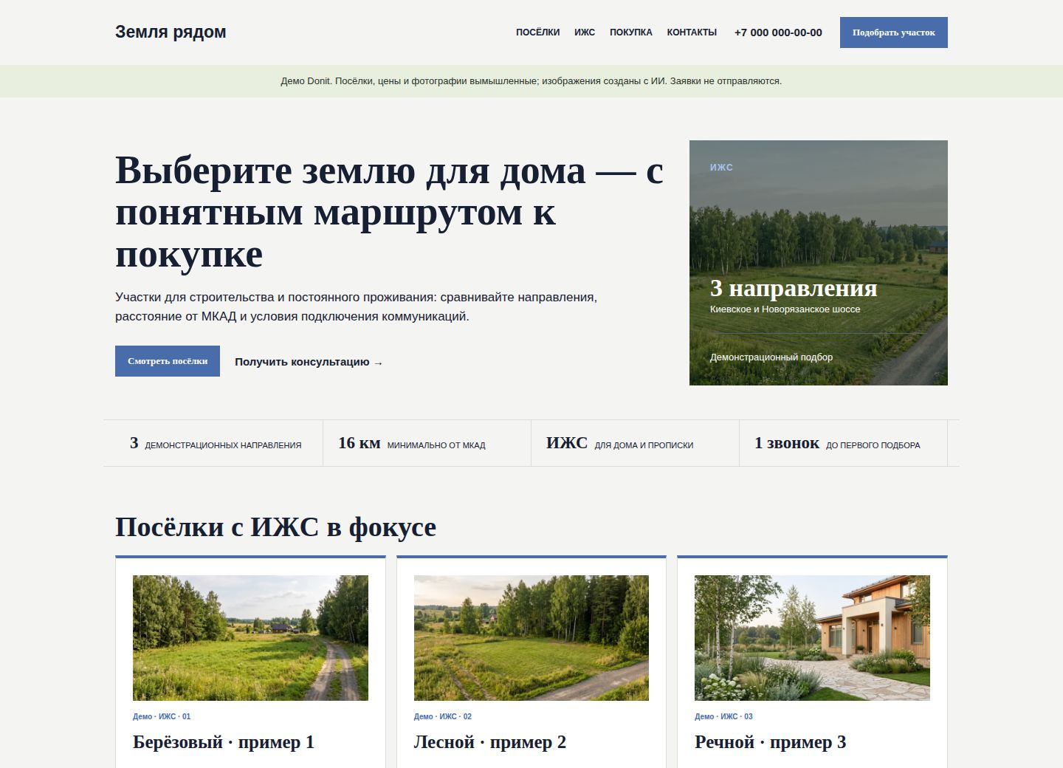1063x768 pixels.
Task: Click the "Подобрать участок" button
Action: (x=894, y=32)
